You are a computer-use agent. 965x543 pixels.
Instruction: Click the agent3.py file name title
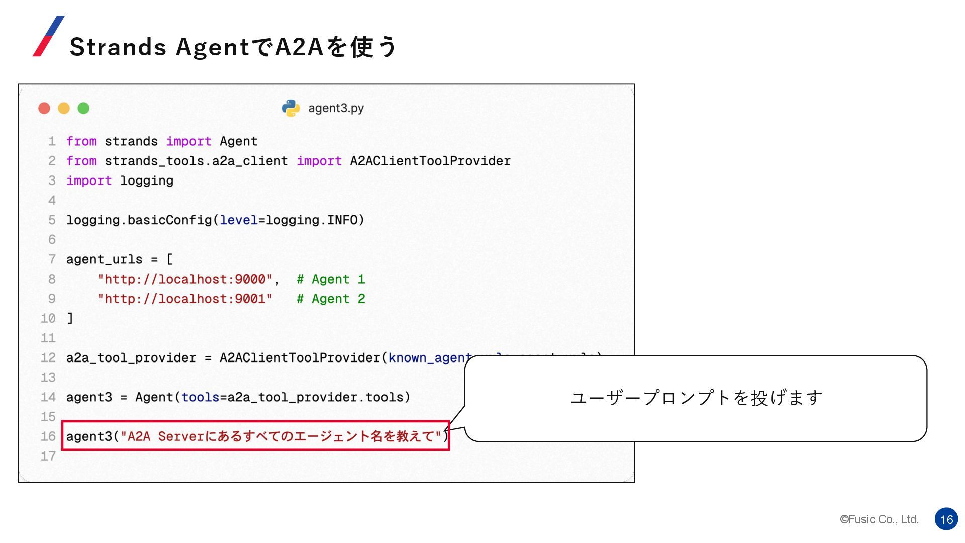click(336, 108)
